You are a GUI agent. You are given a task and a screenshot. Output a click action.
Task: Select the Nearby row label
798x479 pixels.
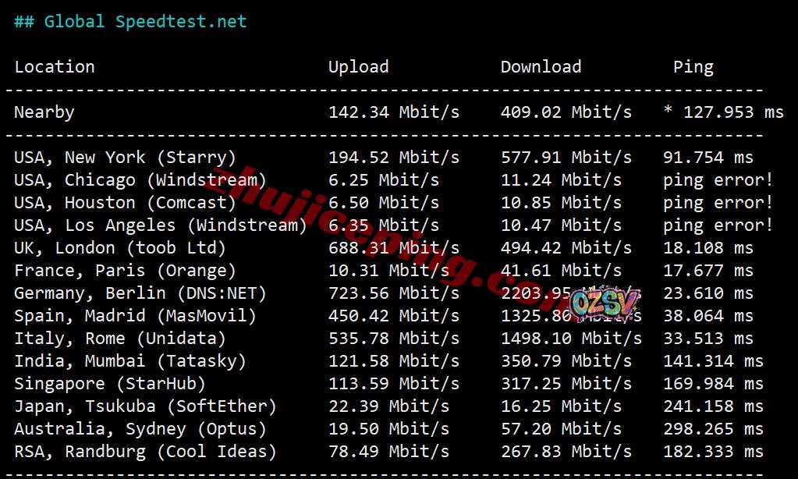click(x=44, y=112)
